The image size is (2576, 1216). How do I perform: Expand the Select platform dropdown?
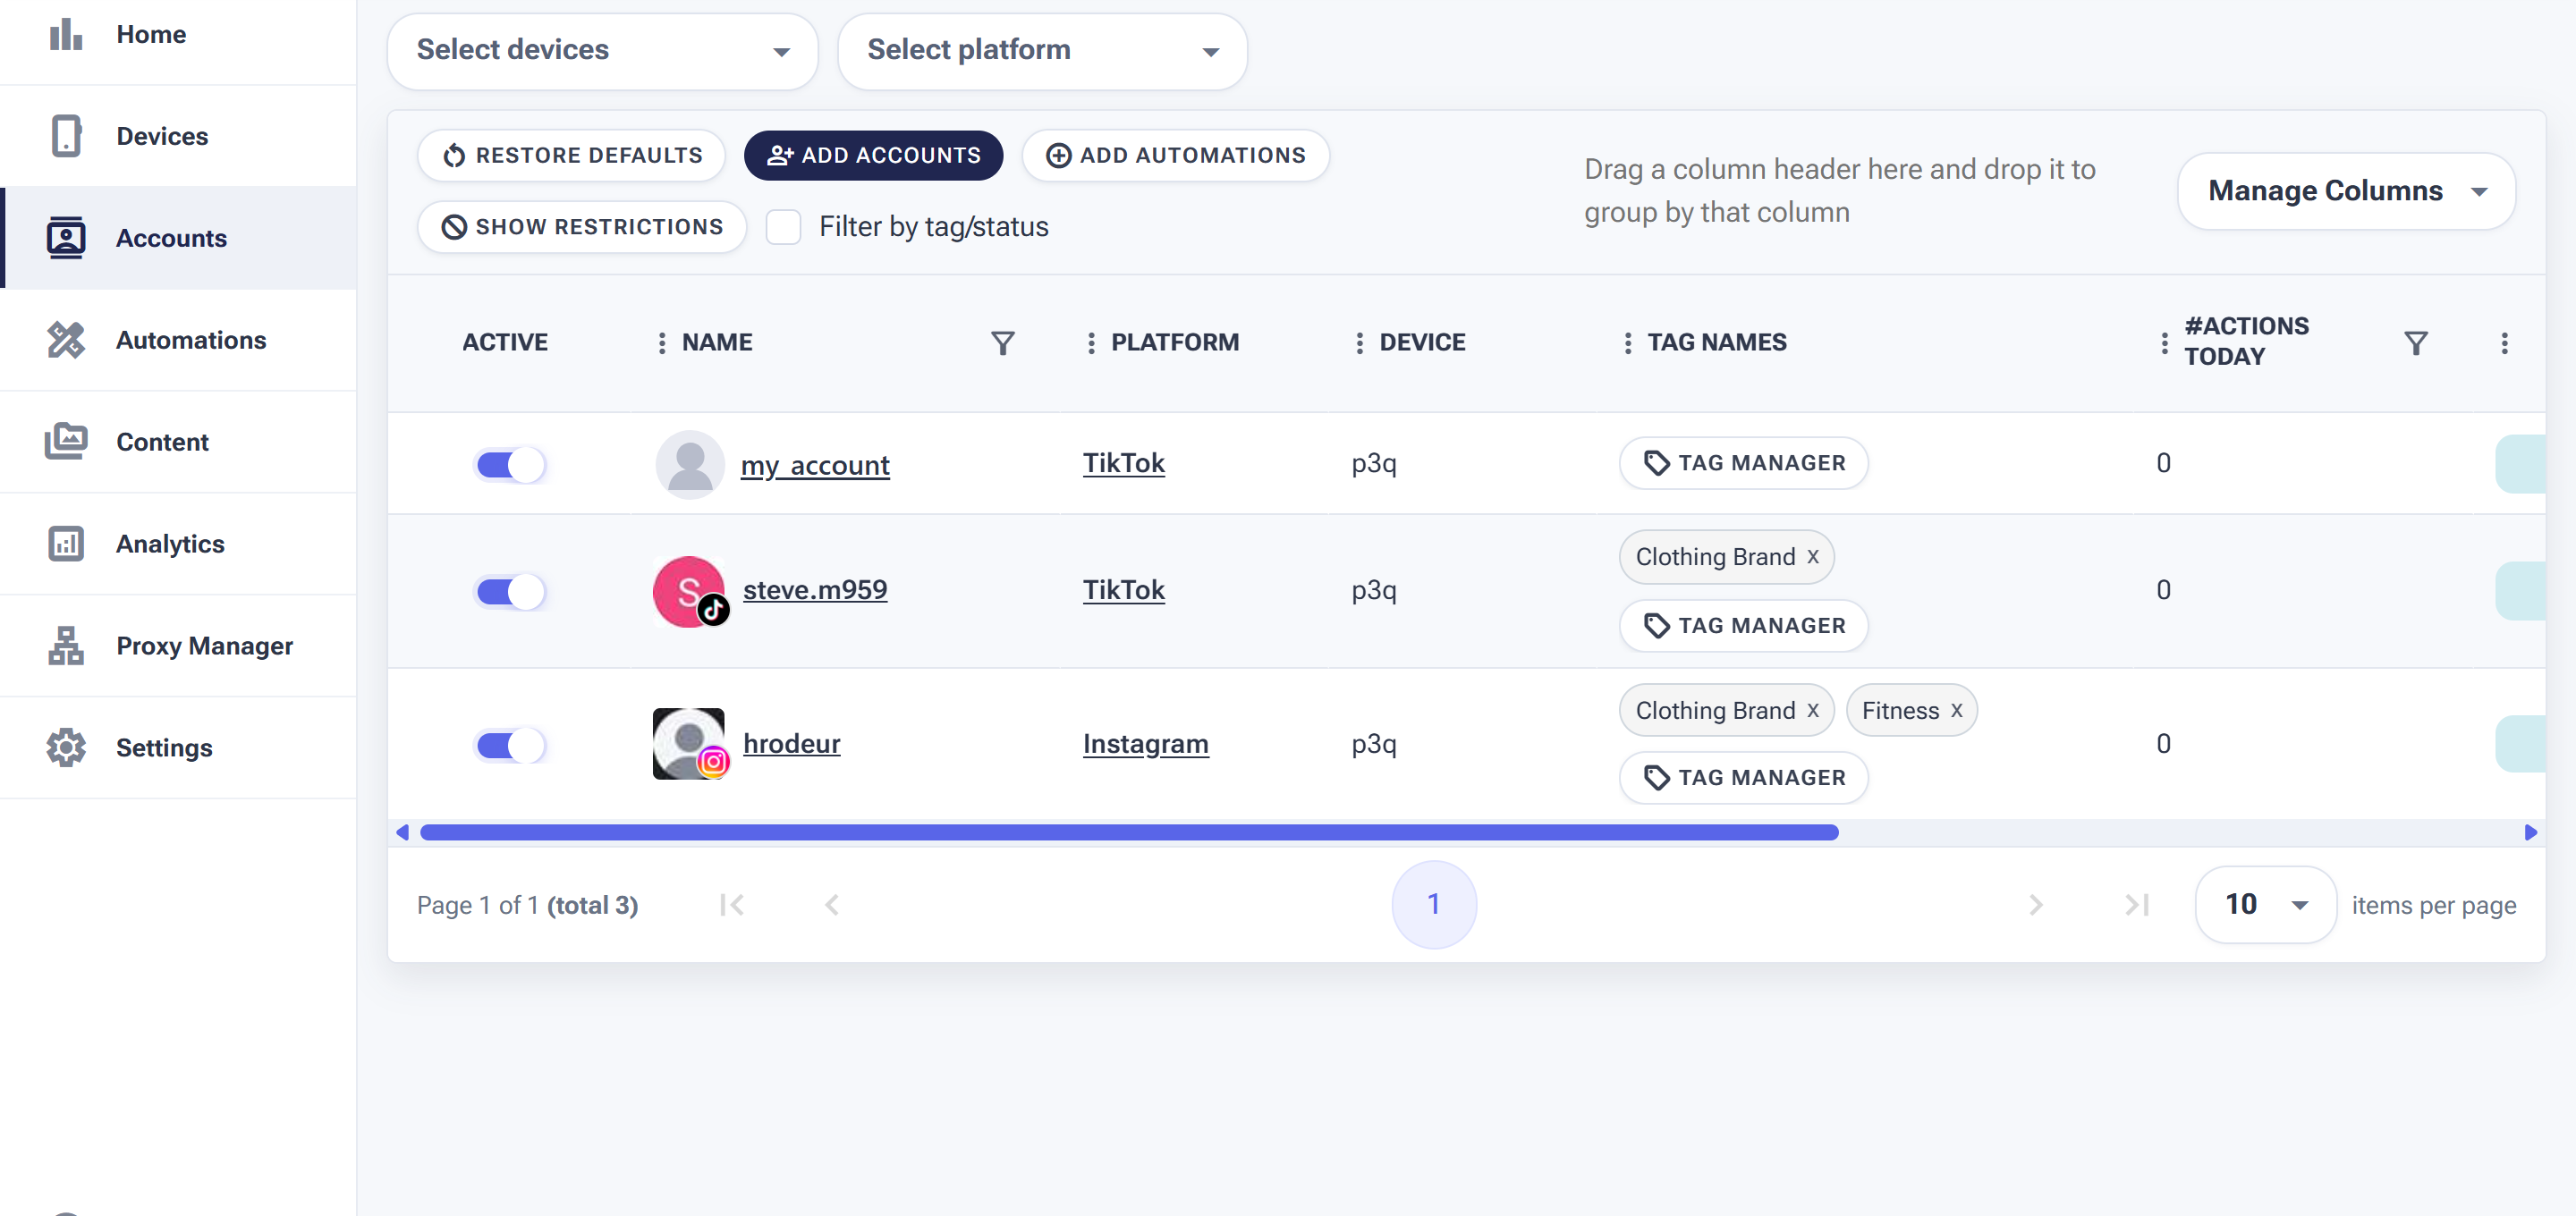1042,51
